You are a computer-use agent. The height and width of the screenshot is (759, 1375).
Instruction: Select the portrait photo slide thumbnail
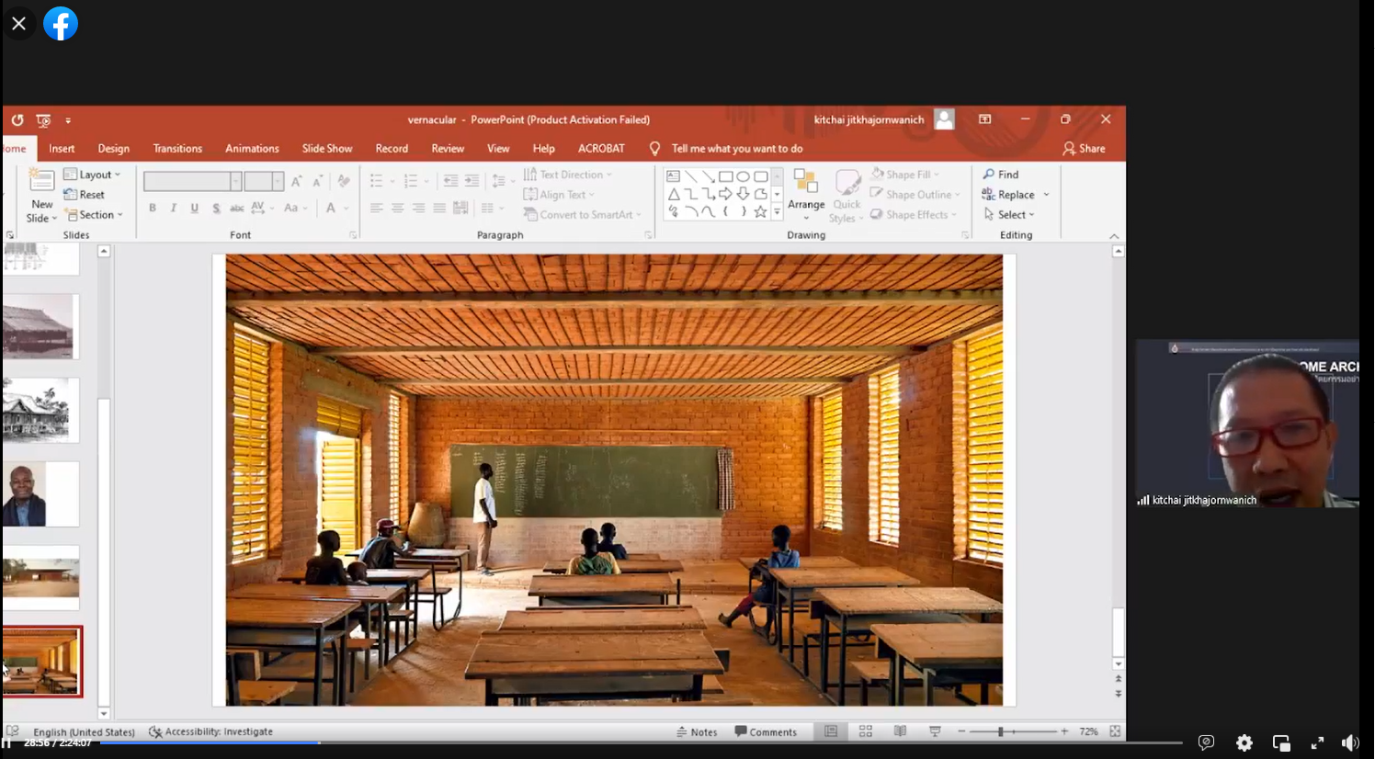[x=40, y=494]
